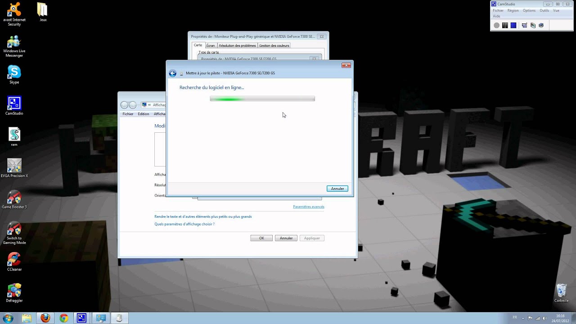Close the driver update wizard window
The image size is (576, 324).
346,65
